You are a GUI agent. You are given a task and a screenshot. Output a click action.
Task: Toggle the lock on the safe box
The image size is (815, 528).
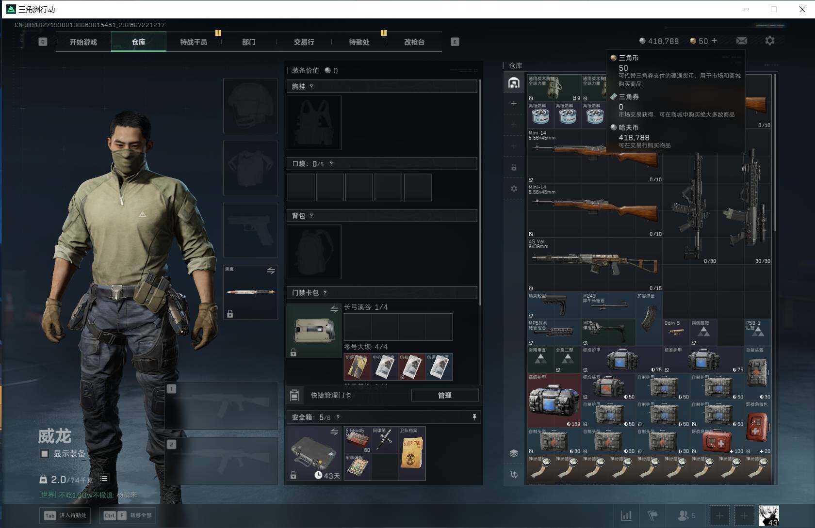[293, 475]
